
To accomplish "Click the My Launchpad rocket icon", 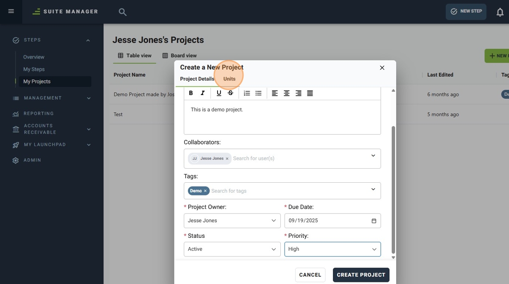I will 16,145.
